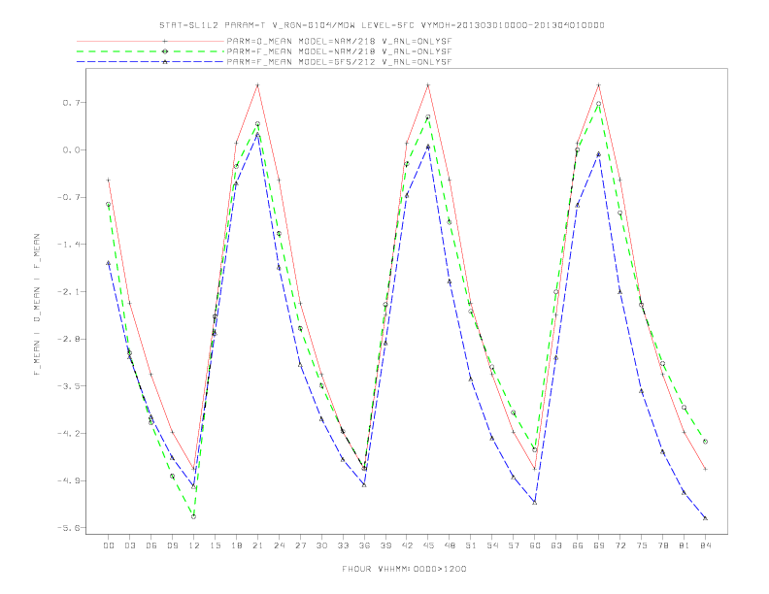
Task: Click x-axis hour label 27
Action: pyautogui.click(x=300, y=545)
